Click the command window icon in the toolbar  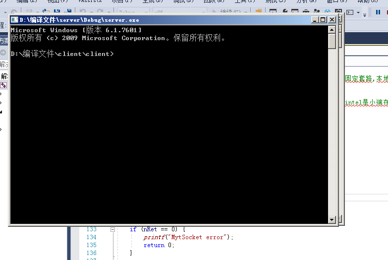click(350, 12)
